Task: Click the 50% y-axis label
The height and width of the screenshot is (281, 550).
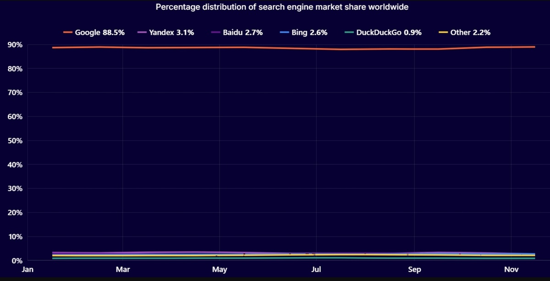Action: click(14, 141)
